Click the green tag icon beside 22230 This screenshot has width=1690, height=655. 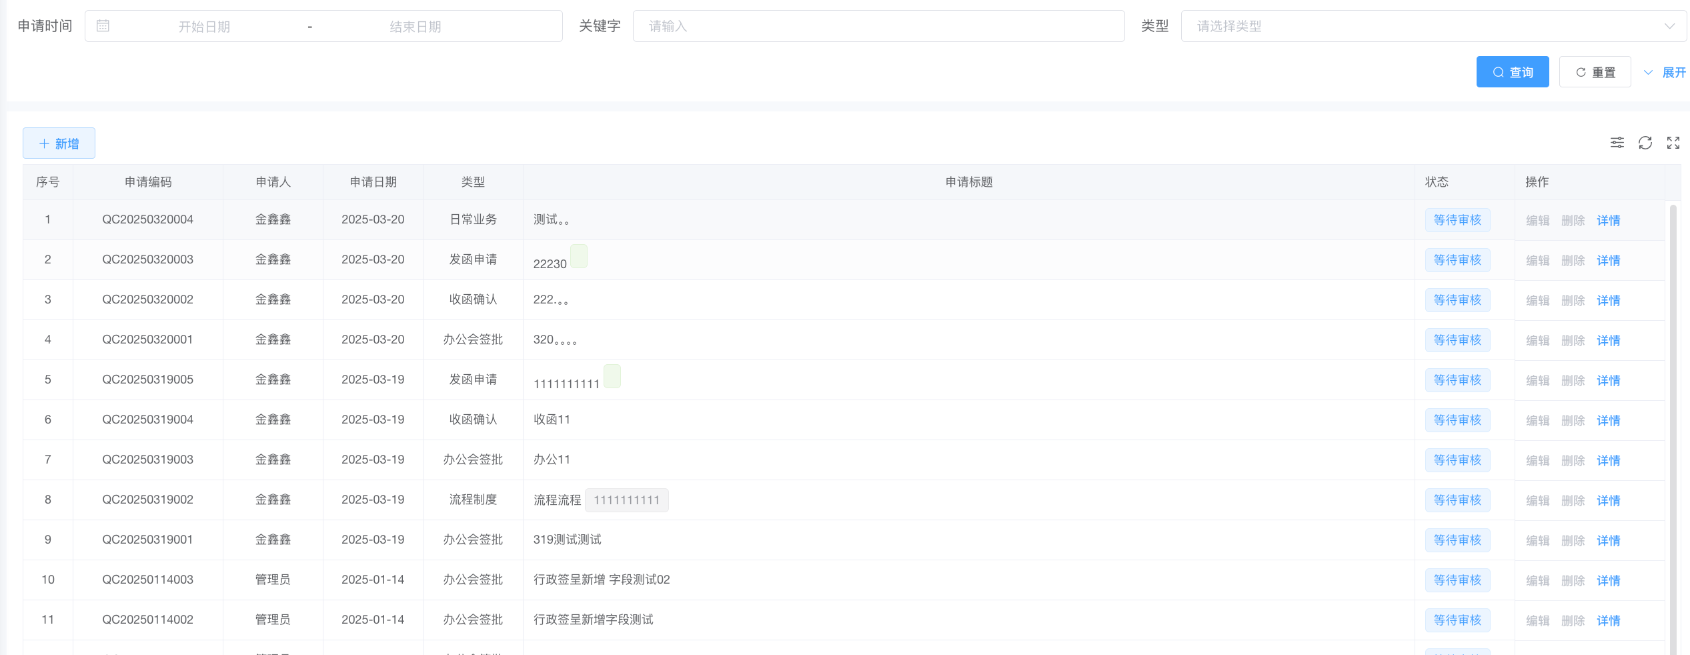pos(579,257)
